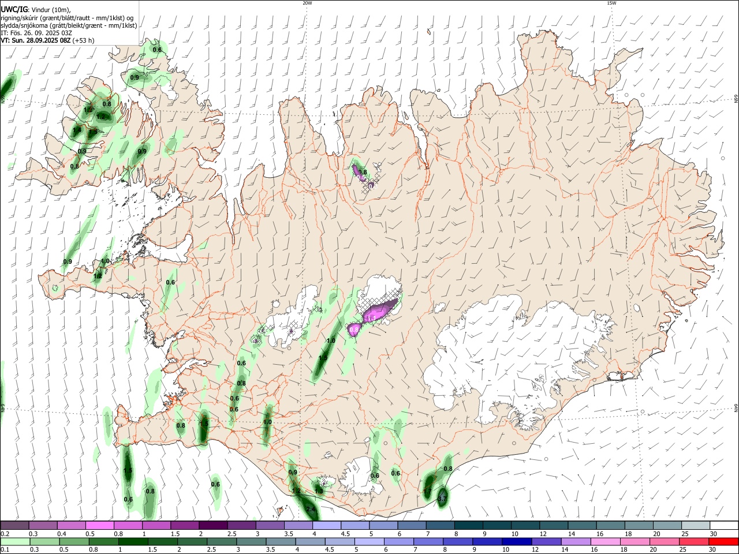Click the "15W" longitude label at the top
The width and height of the screenshot is (739, 554).
[x=611, y=3]
